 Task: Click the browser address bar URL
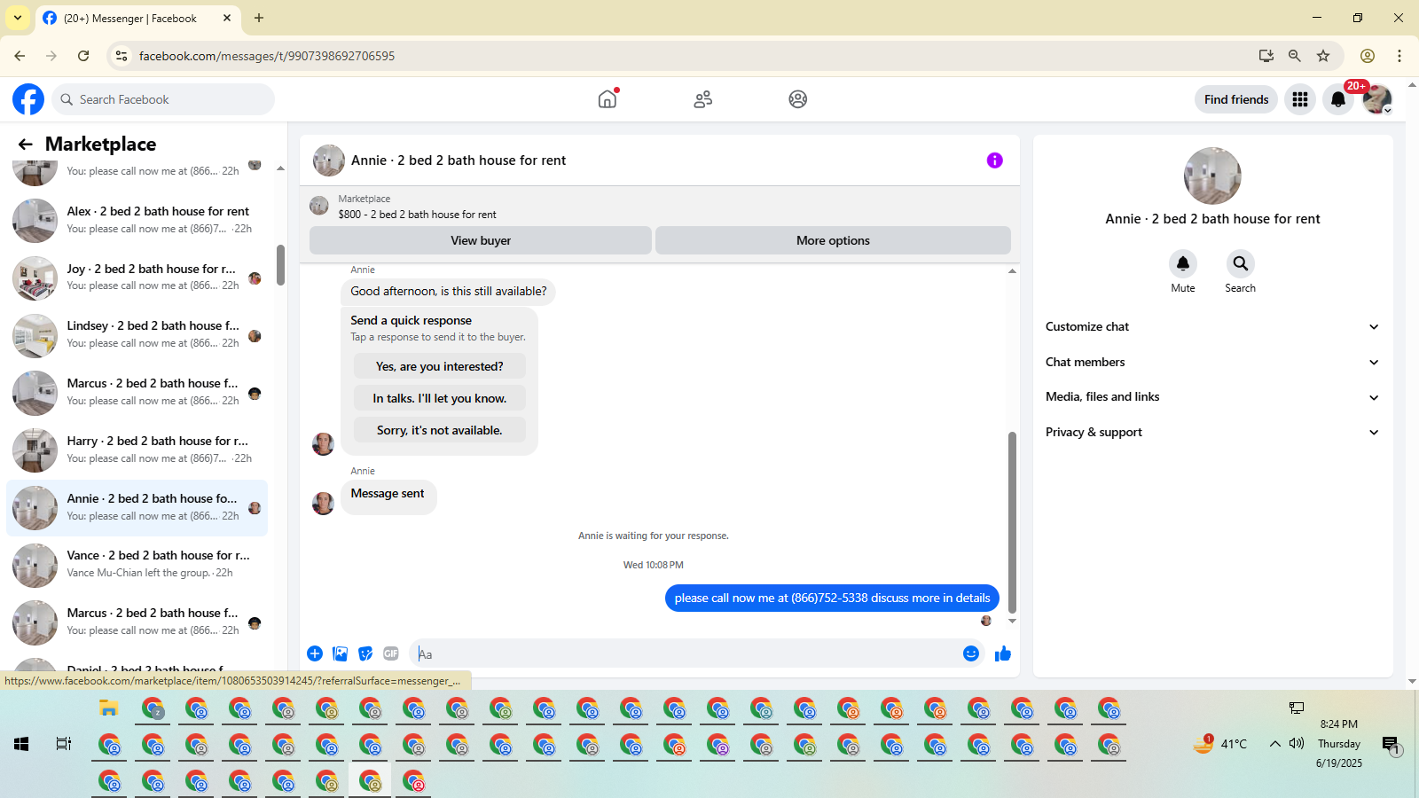[267, 56]
